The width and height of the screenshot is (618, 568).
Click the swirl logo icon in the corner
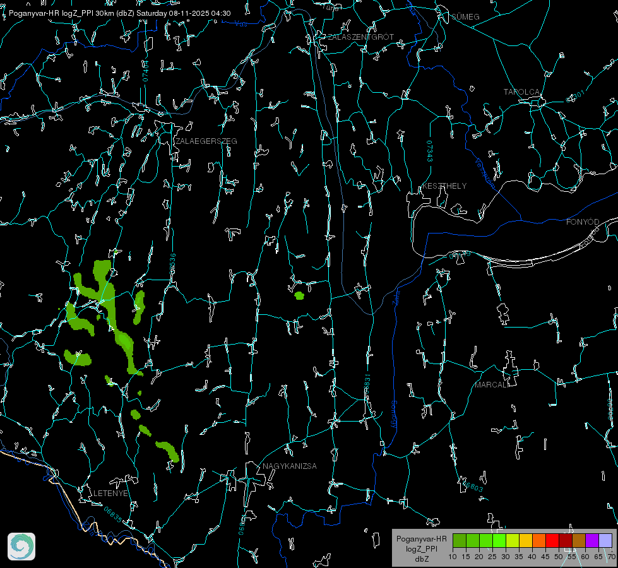pyautogui.click(x=21, y=547)
